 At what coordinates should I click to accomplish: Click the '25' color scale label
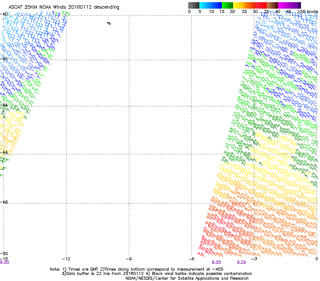pos(244,12)
